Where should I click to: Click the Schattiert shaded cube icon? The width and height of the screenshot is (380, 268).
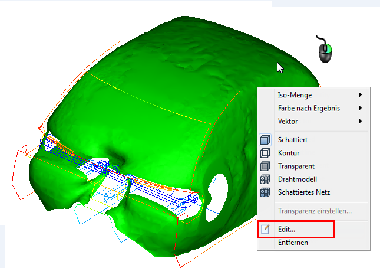[x=265, y=140]
